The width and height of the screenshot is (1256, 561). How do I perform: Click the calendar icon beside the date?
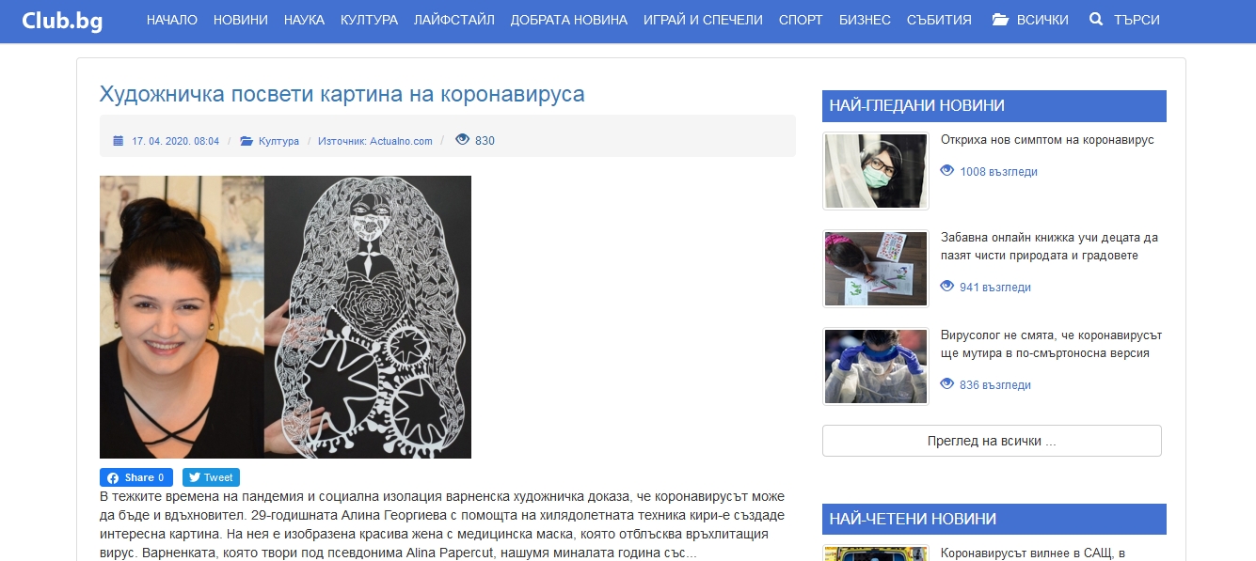click(x=119, y=141)
